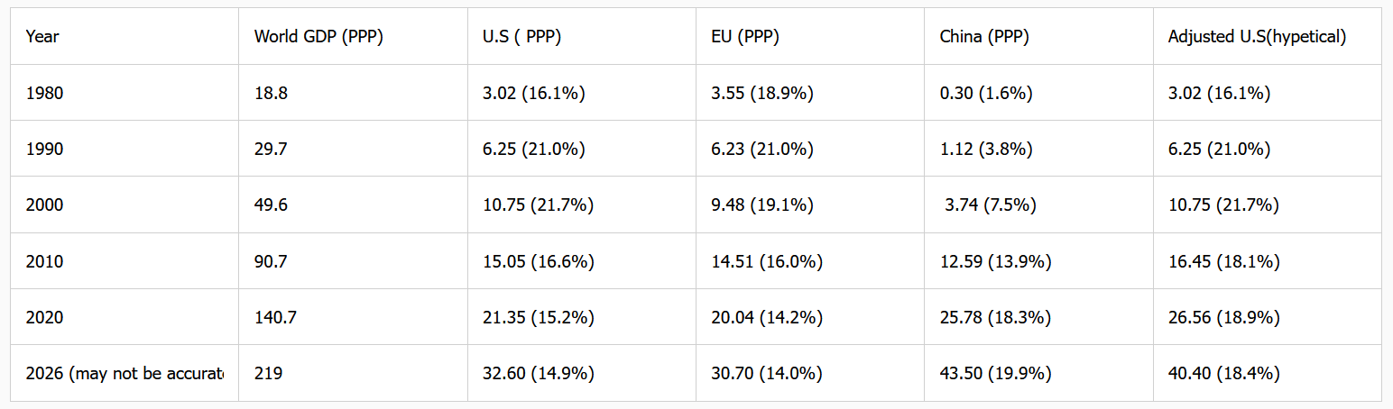Select the Adjusted U.S(hypetical) header cell

coord(1268,36)
